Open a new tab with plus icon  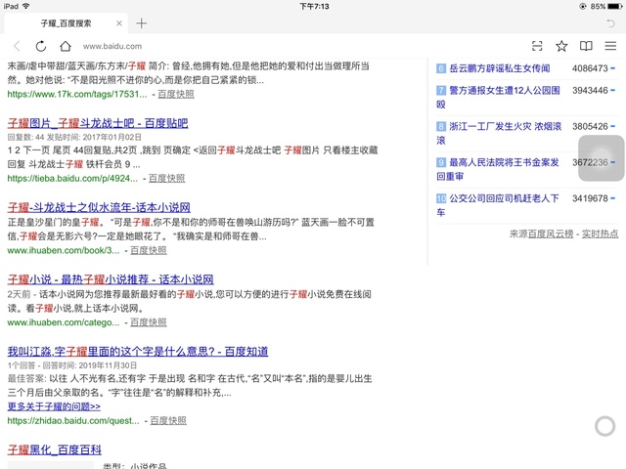click(142, 22)
